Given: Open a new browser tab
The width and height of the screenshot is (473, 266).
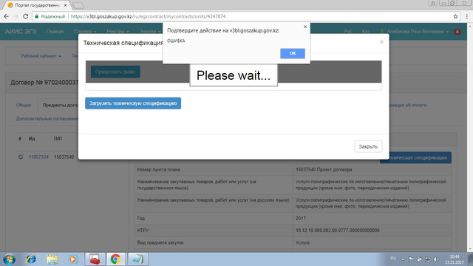Looking at the screenshot, I should [x=78, y=5].
